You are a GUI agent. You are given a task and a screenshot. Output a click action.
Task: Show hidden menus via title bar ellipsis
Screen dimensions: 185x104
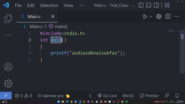coord(82,5)
